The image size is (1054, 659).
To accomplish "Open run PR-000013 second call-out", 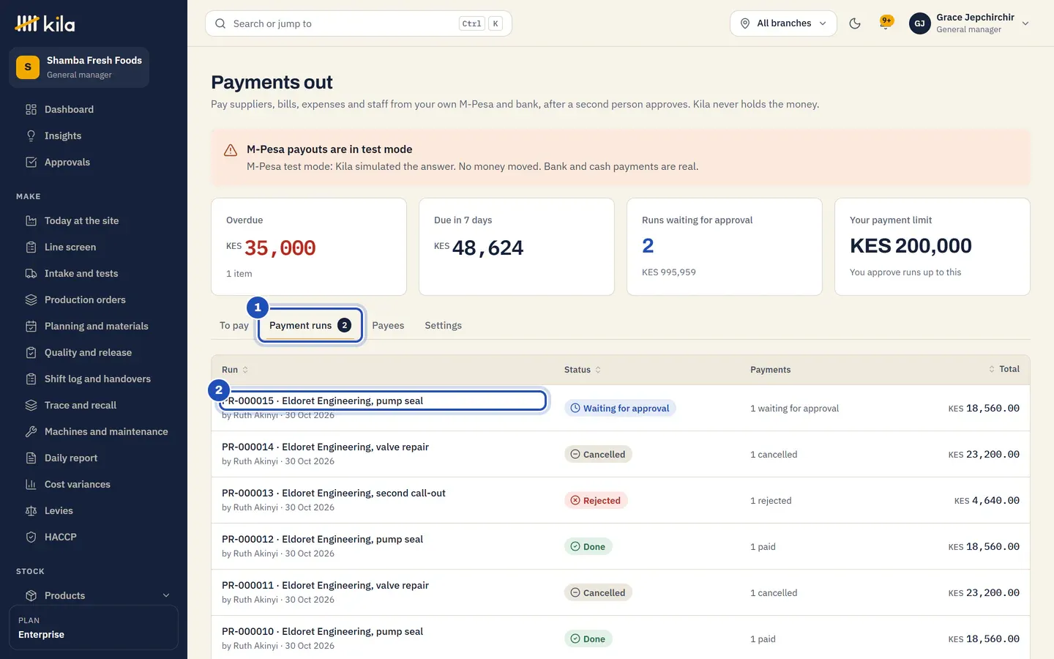I will pos(333,493).
